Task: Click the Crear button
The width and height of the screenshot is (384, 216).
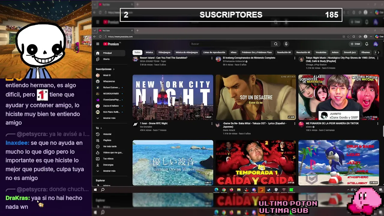Action: tap(355, 44)
